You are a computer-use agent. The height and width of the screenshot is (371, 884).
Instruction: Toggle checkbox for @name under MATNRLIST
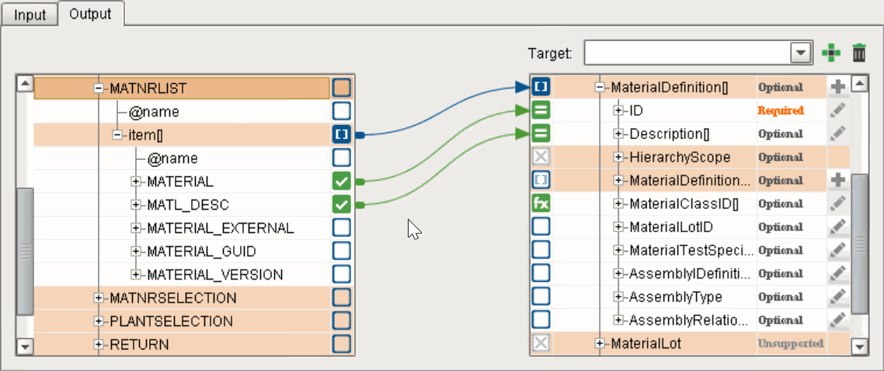[x=342, y=111]
